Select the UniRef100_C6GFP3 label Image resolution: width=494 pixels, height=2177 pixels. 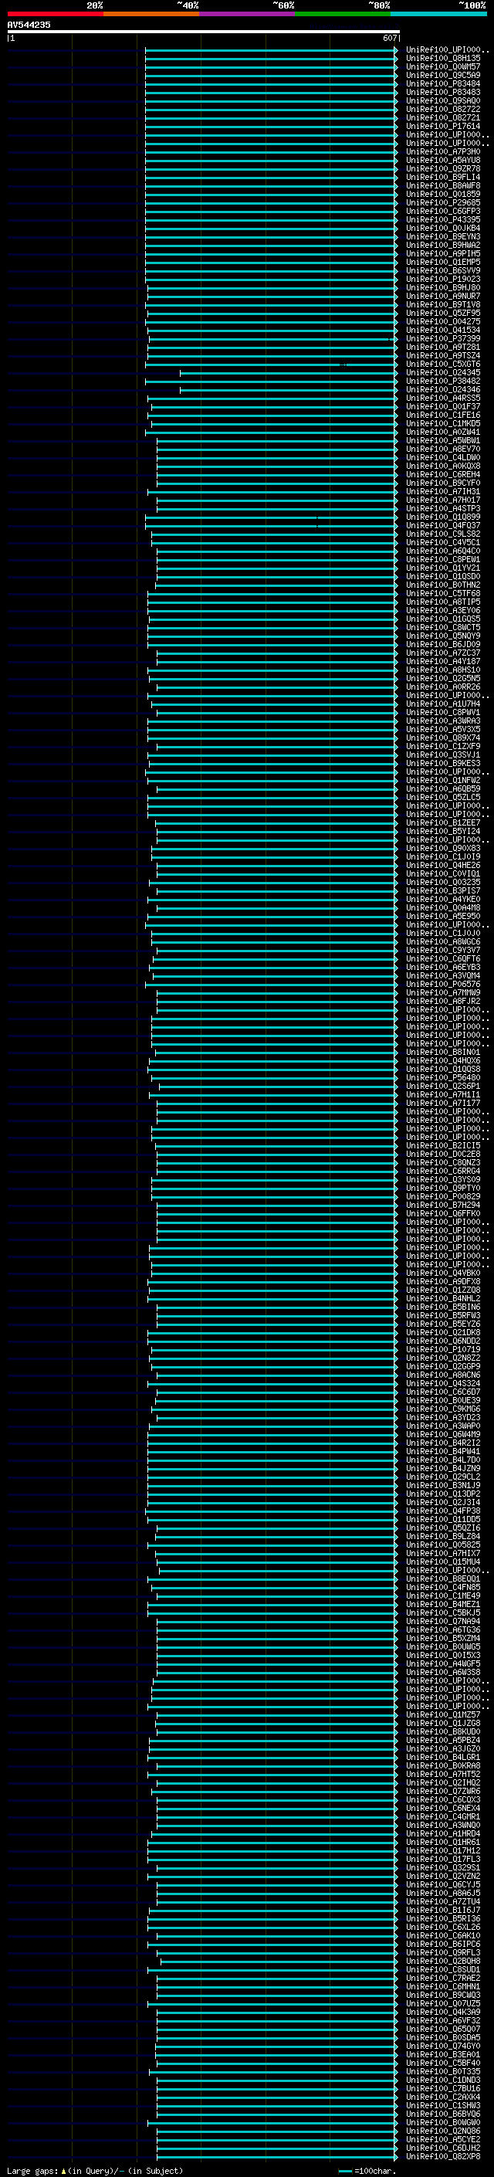tap(443, 210)
